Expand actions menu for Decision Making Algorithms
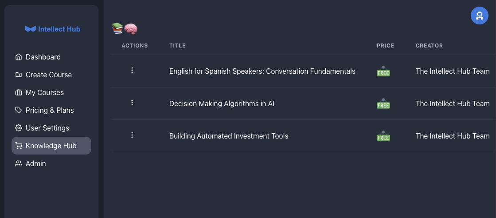 pos(132,103)
